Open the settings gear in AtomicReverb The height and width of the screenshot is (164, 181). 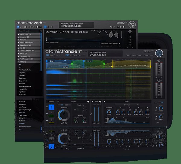pos(121,27)
